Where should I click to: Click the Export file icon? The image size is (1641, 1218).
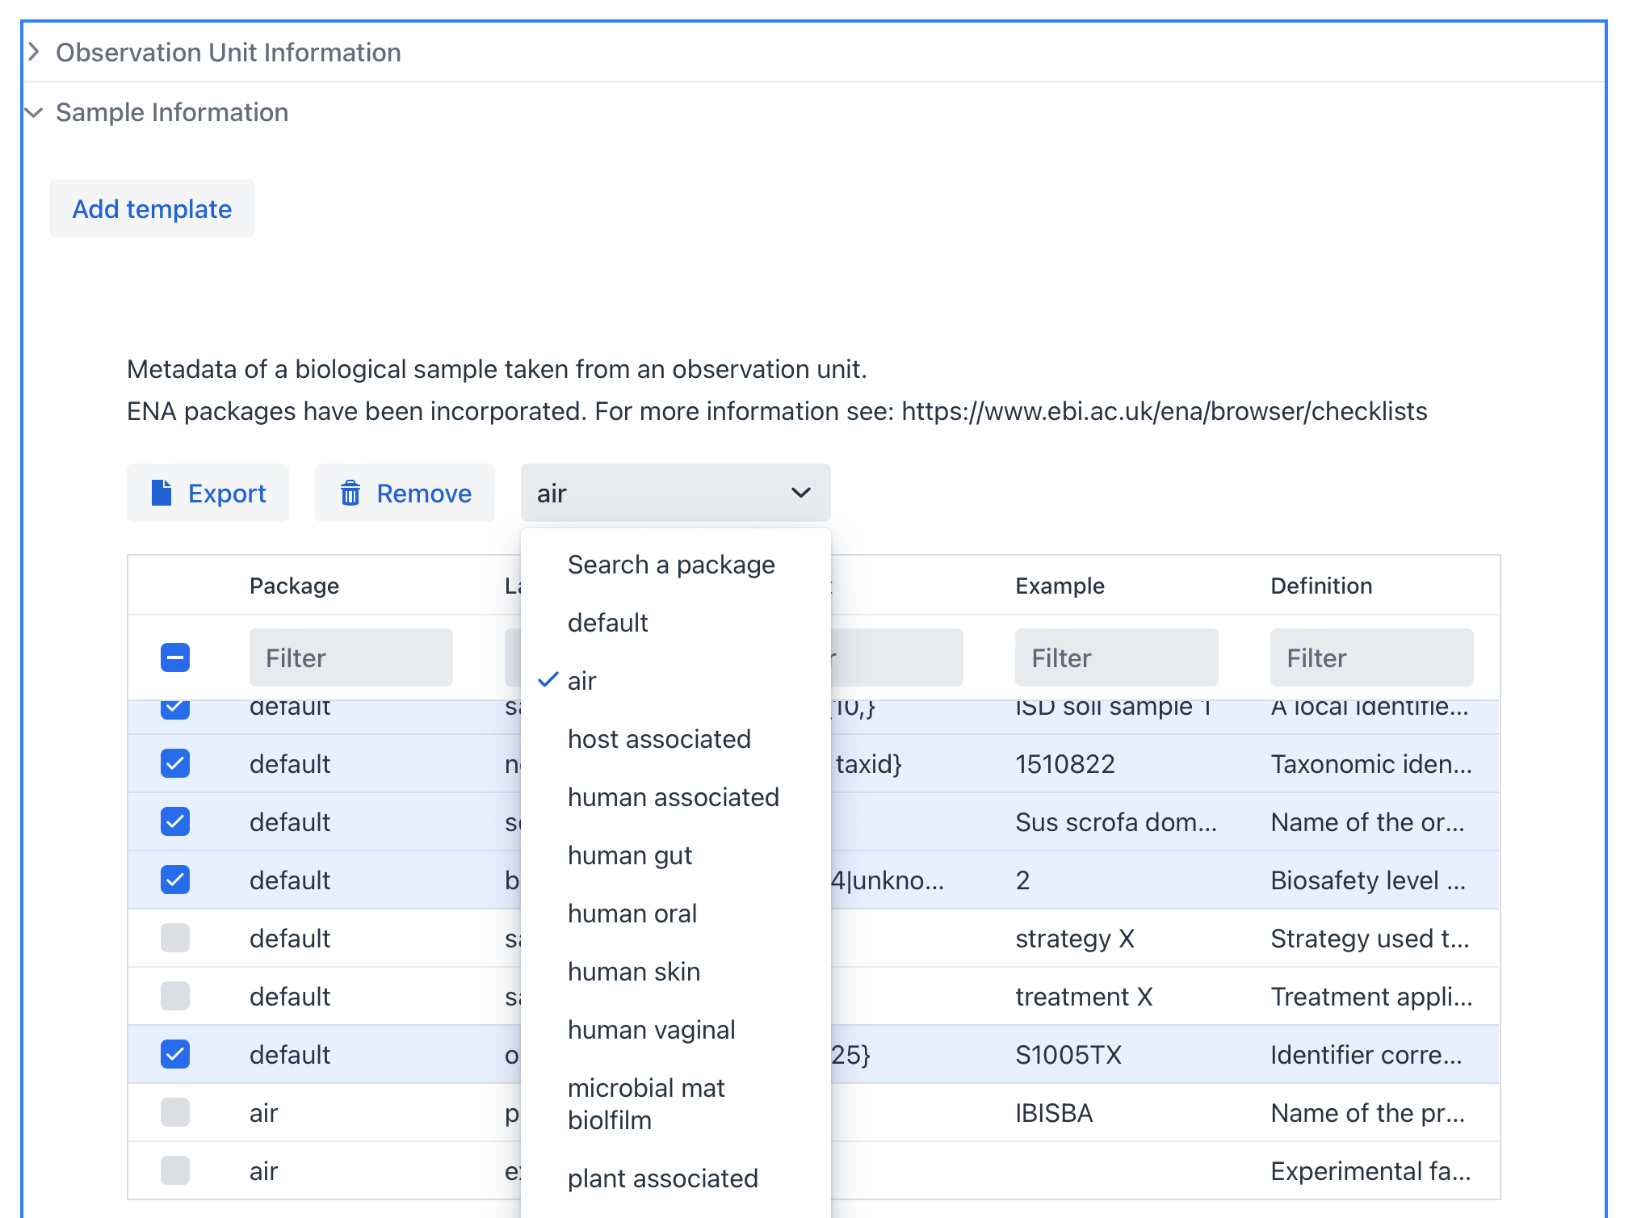coord(162,493)
